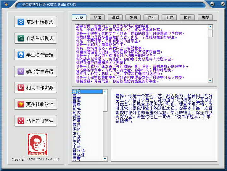Viewport: 227px width, 171px height.
Task: Click 输出学生评语 button
Action: 36,71
